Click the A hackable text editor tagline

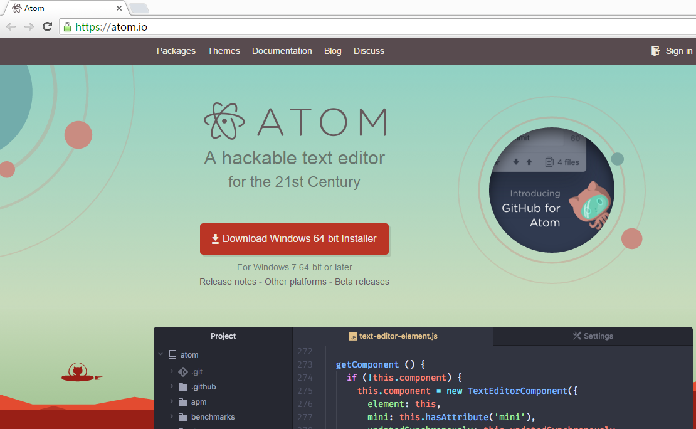point(294,158)
